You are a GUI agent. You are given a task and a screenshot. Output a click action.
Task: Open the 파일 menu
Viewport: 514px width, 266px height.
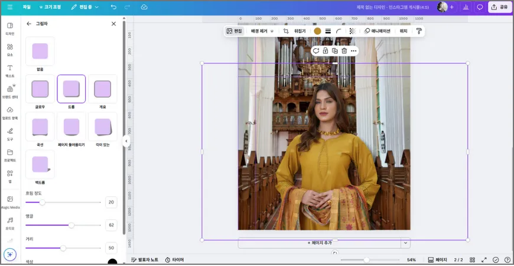[27, 7]
